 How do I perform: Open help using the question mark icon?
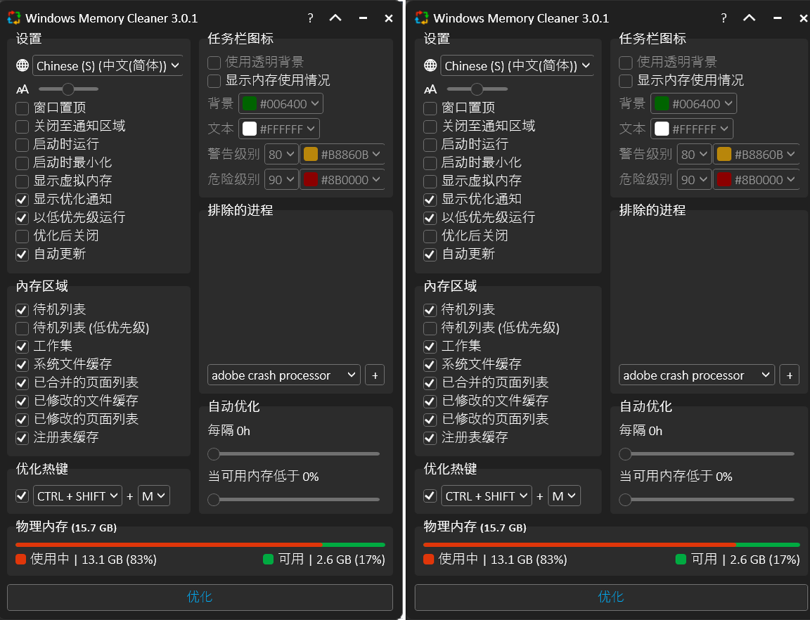[310, 18]
